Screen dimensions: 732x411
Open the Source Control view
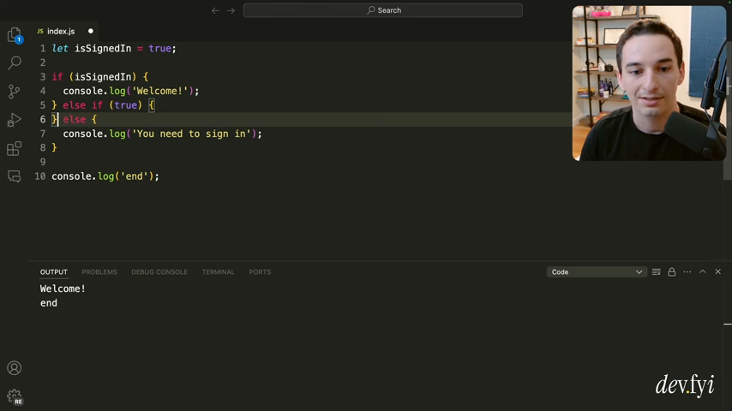[x=15, y=92]
